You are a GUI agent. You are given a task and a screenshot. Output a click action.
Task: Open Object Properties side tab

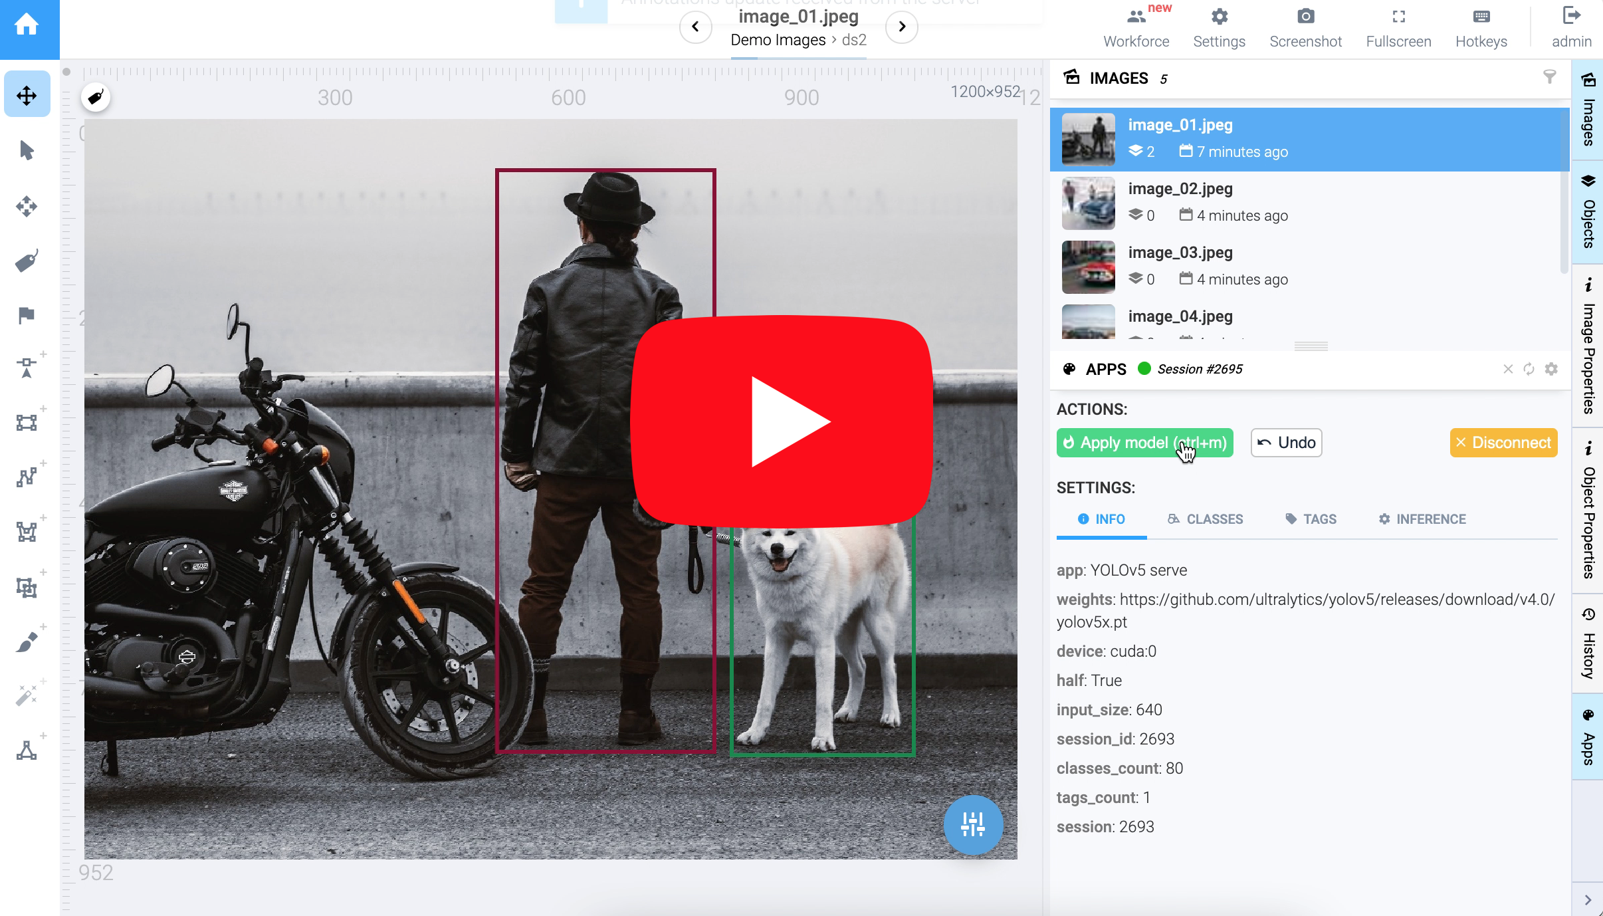pos(1588,510)
